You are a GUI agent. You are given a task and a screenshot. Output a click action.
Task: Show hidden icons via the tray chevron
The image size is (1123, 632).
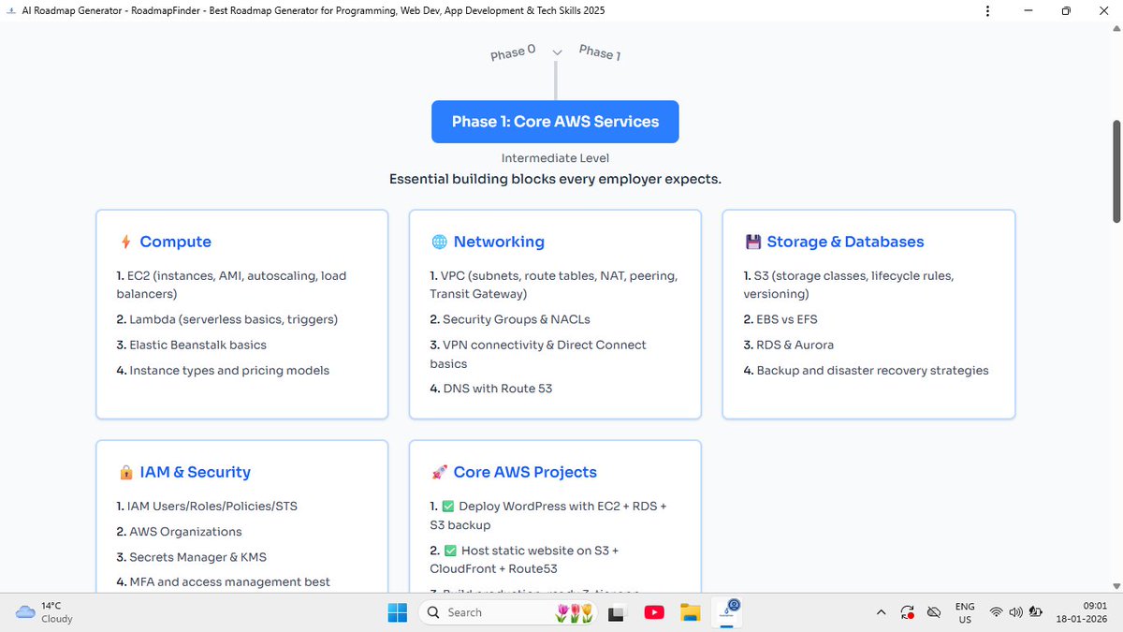882,612
